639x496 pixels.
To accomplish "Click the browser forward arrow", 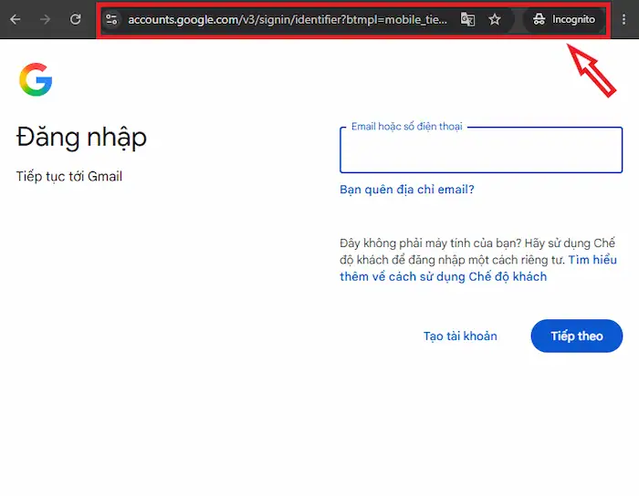I will click(x=46, y=19).
